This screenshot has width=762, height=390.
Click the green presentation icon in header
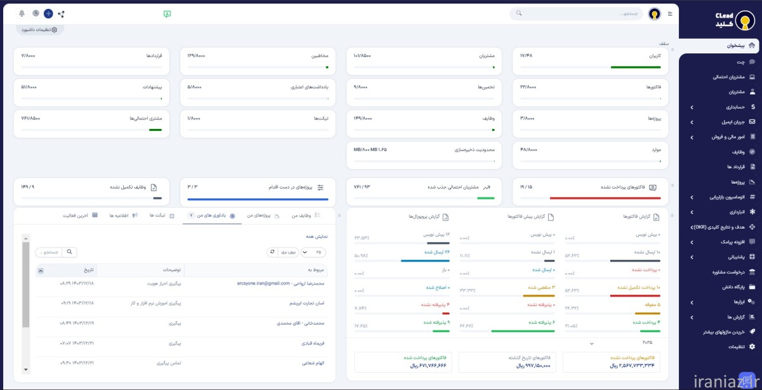167,13
